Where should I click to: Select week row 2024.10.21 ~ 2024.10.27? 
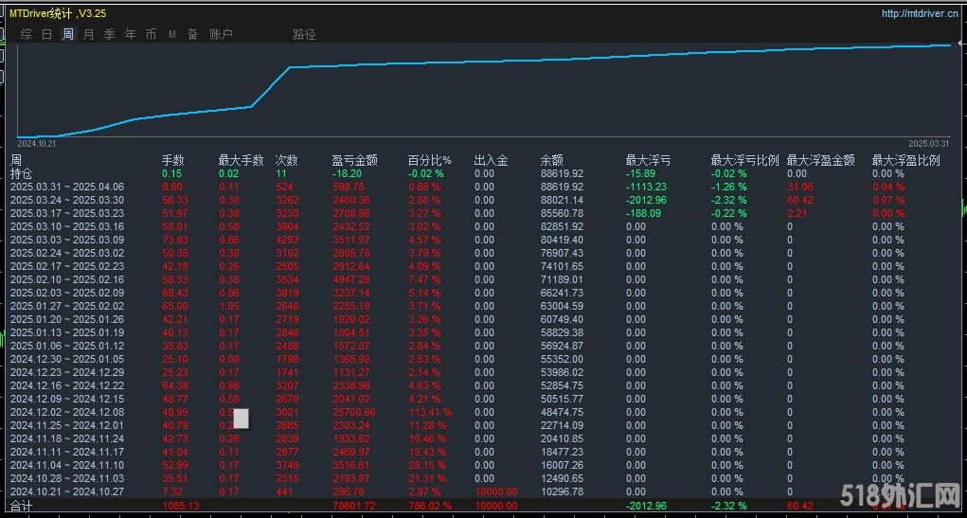(x=67, y=491)
